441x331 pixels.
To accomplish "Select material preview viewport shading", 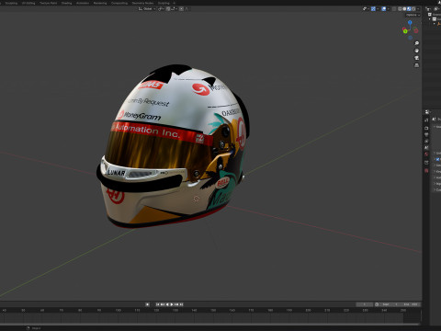I will coord(409,9).
